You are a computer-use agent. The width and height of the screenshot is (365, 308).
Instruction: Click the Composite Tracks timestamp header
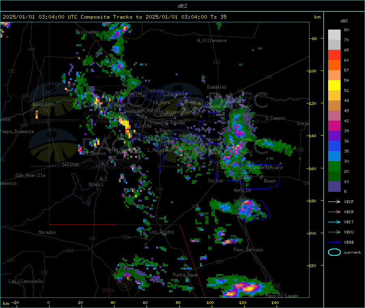click(x=114, y=17)
